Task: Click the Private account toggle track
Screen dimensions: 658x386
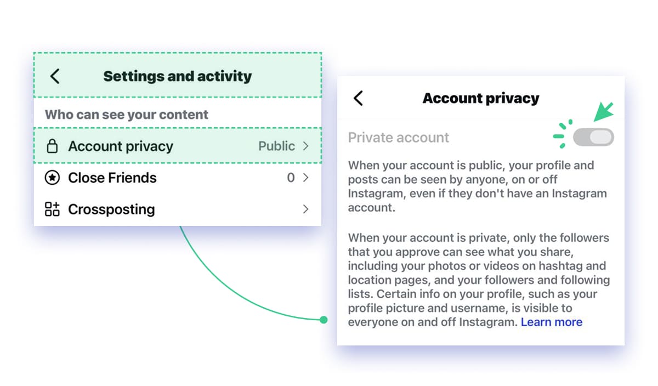Action: pyautogui.click(x=594, y=137)
